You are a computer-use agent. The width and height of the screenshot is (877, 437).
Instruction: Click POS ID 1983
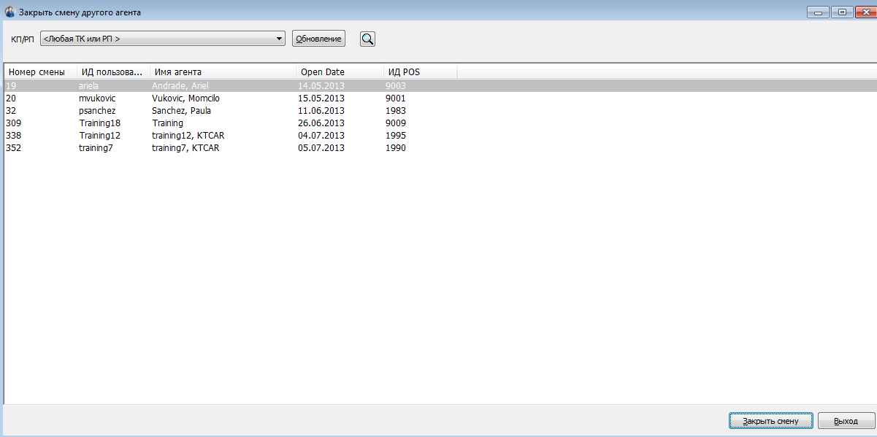395,111
